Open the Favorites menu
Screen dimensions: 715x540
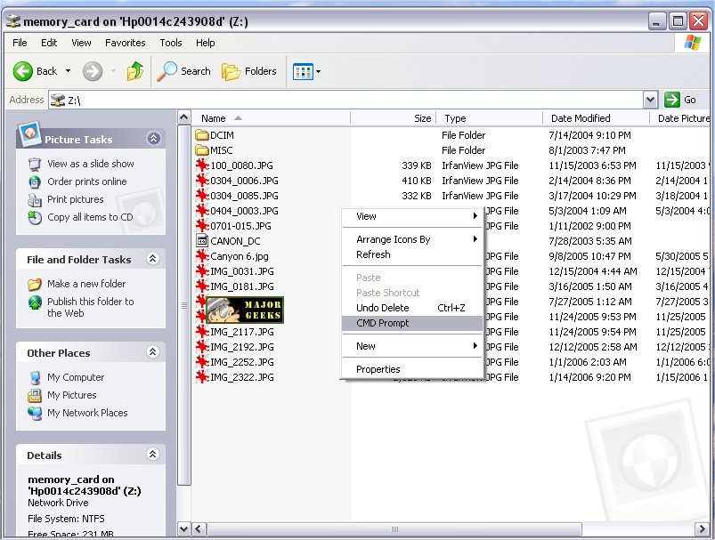coord(125,43)
